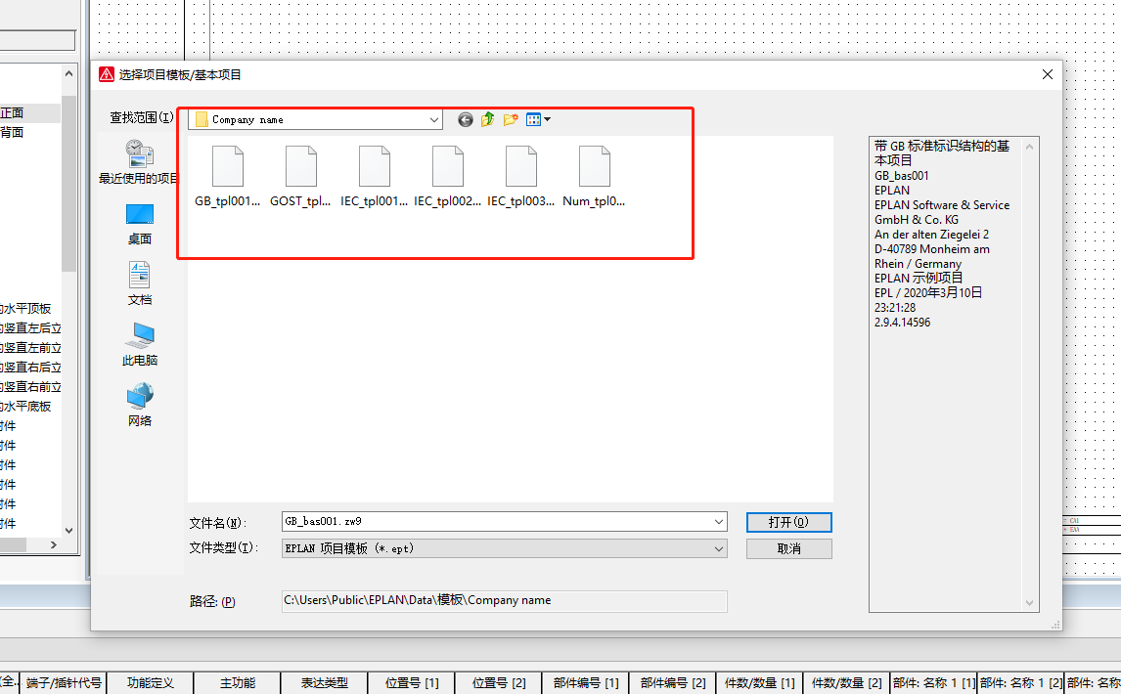1121x694 pixels.
Task: Open the EPLAN file type dropdown
Action: tap(719, 549)
